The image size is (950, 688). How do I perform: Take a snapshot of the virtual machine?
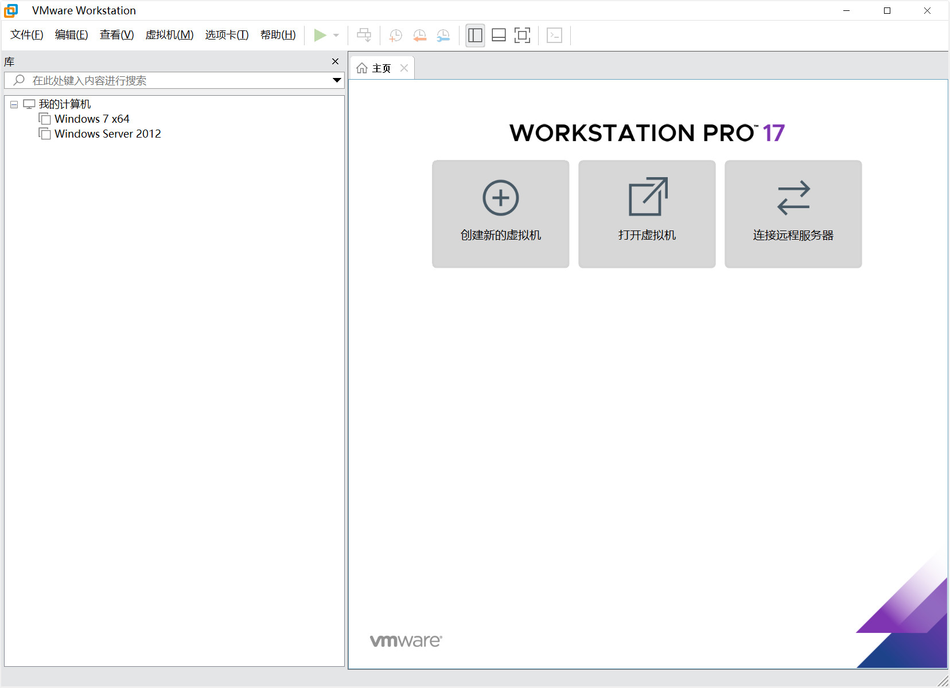point(396,35)
